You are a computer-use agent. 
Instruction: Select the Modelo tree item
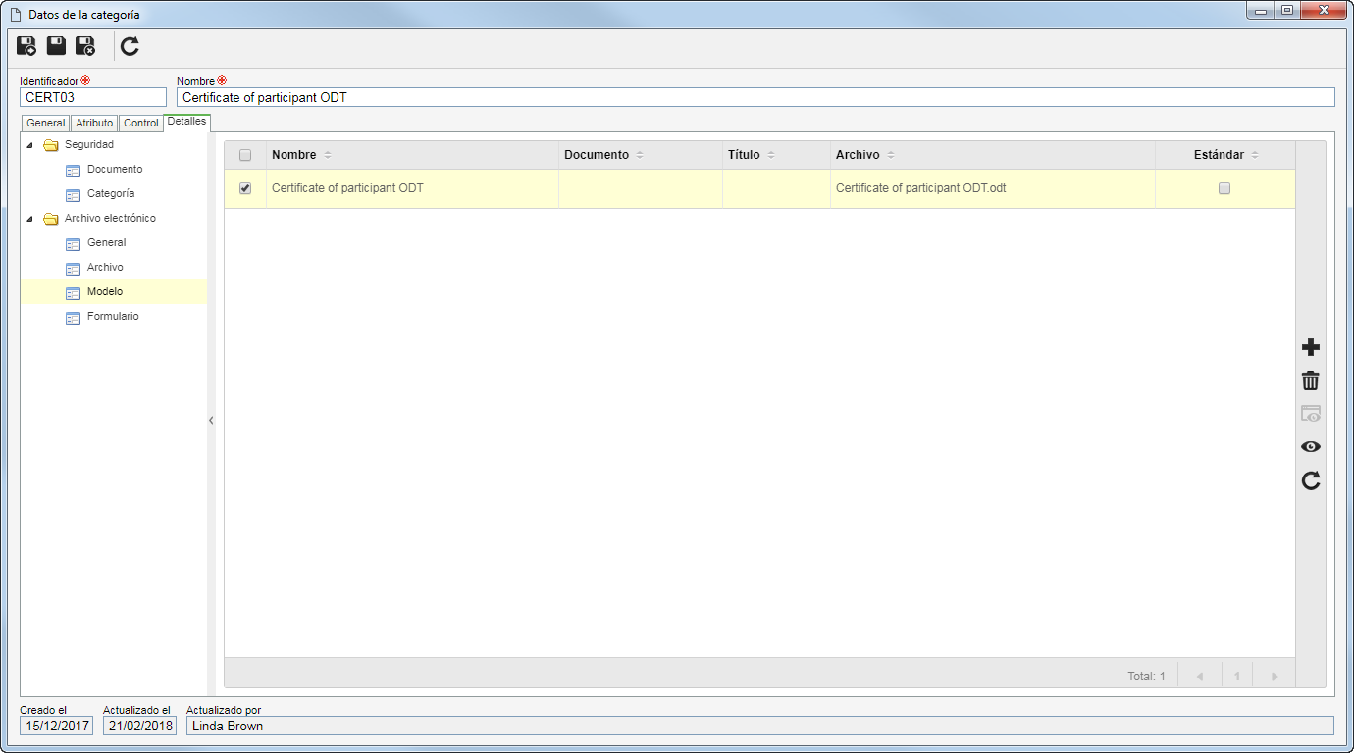(x=105, y=292)
